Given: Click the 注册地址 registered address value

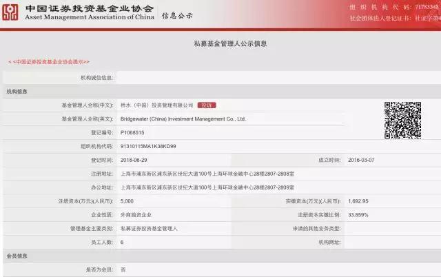Looking at the screenshot, I should [207, 174].
